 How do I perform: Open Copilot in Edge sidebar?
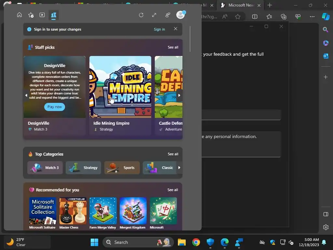pos(326,17)
